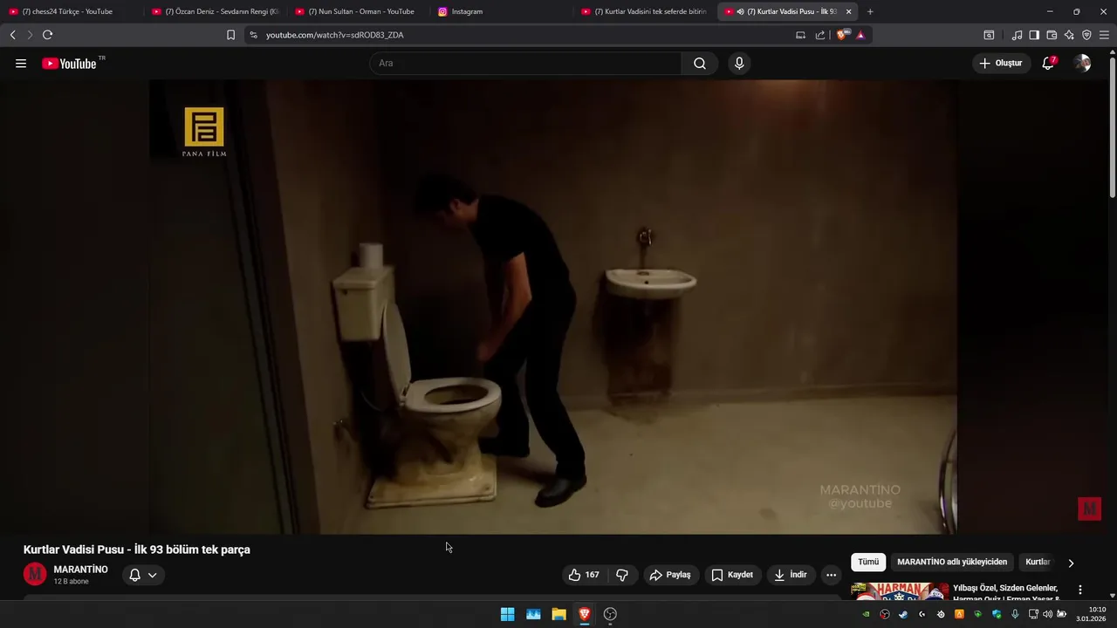Toggle the sidebar panel in Brave toolbar
Image resolution: width=1117 pixels, height=628 pixels.
click(x=1034, y=35)
